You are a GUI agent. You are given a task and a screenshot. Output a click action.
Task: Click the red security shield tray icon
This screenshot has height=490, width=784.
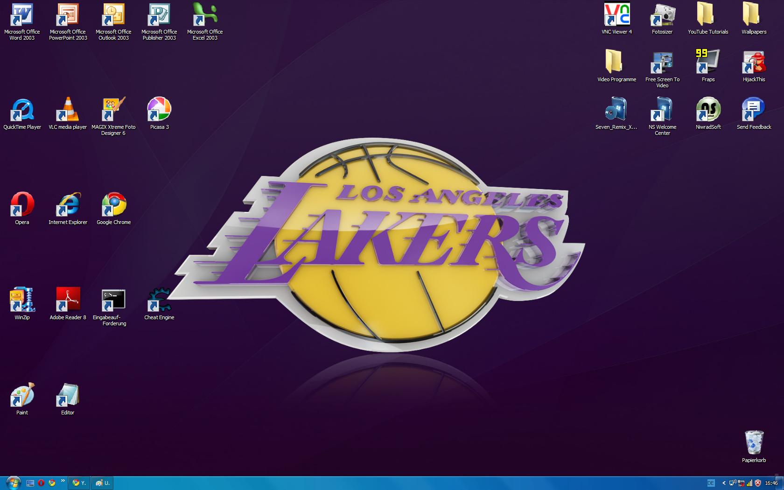tap(758, 483)
